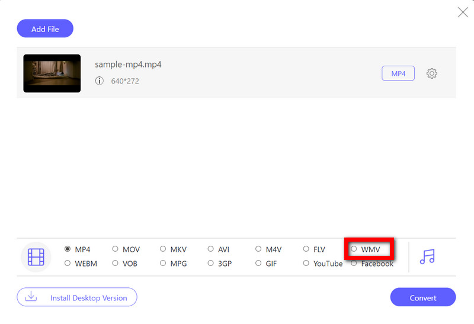Select the WMV format radio button
The width and height of the screenshot is (474, 324).
pyautogui.click(x=354, y=249)
